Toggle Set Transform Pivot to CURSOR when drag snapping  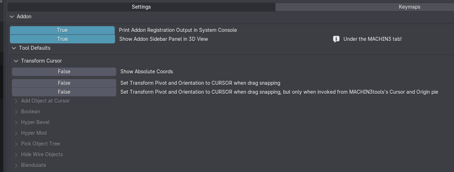click(64, 83)
